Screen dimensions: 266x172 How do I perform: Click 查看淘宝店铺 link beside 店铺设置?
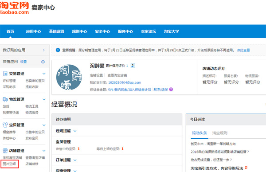point(117,75)
